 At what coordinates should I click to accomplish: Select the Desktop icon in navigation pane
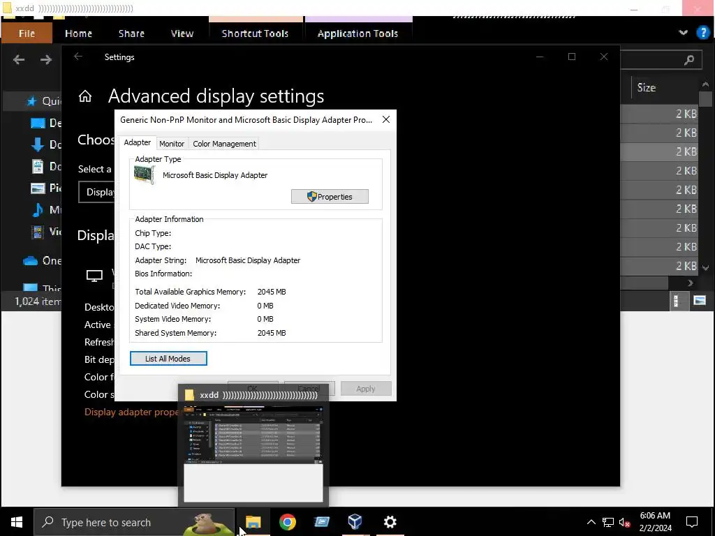pyautogui.click(x=38, y=123)
